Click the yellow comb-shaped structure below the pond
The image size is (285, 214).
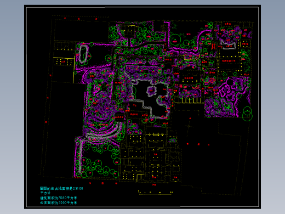click(x=189, y=101)
